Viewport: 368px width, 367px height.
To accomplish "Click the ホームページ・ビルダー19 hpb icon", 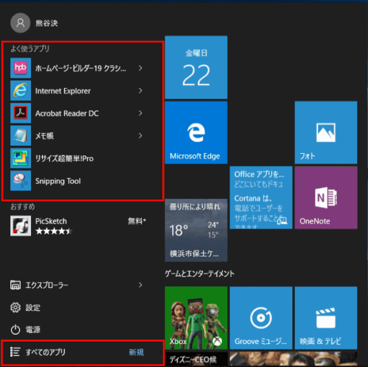I will coord(21,68).
